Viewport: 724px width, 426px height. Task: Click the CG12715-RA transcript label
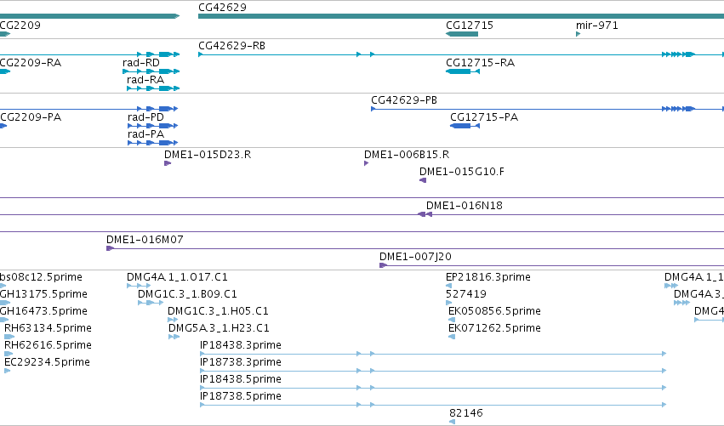480,62
